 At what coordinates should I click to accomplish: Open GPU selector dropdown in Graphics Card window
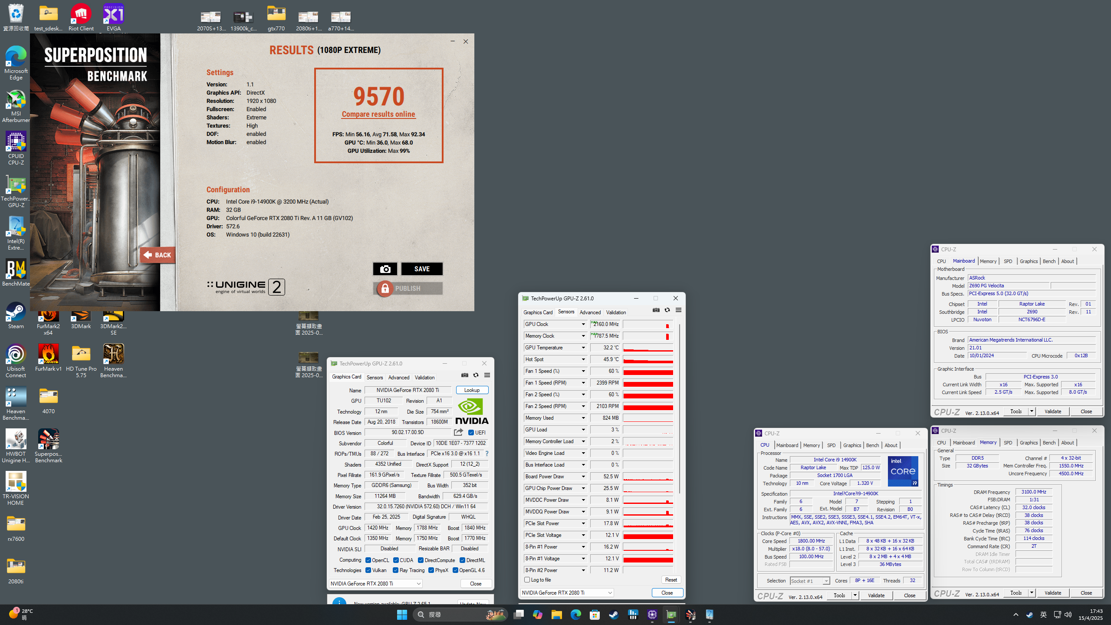coord(375,584)
